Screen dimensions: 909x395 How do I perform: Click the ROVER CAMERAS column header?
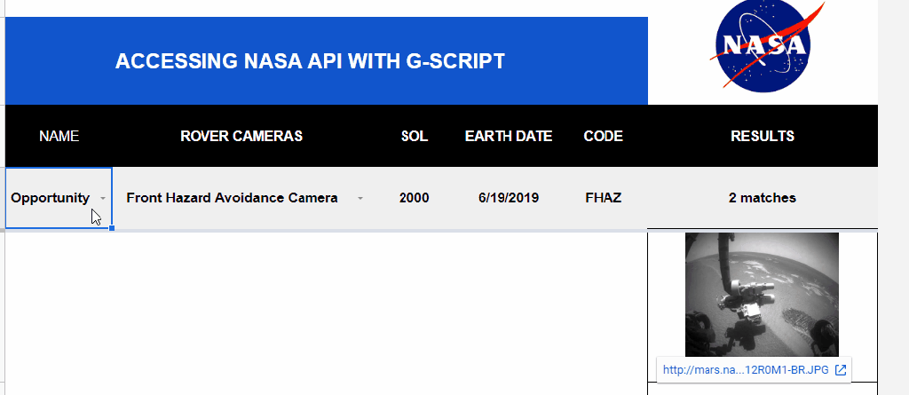[241, 136]
